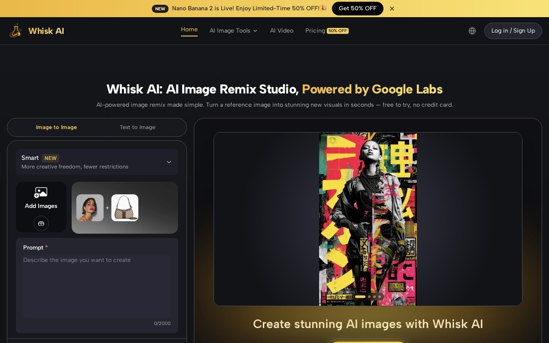Click into the Prompt text area
This screenshot has height=343, width=549.
click(x=97, y=286)
